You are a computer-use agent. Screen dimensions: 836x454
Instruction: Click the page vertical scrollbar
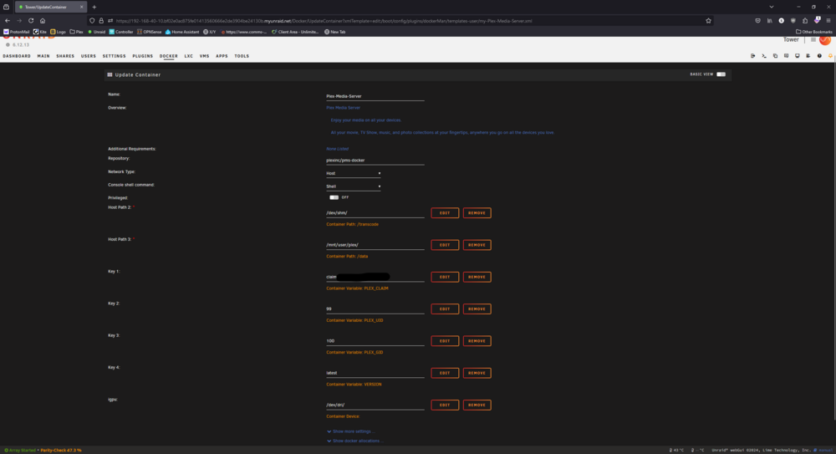click(833, 240)
